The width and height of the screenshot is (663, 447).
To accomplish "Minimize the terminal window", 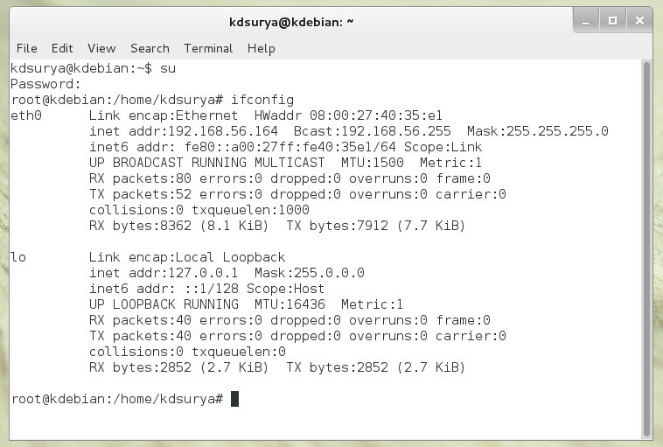I will coord(588,19).
